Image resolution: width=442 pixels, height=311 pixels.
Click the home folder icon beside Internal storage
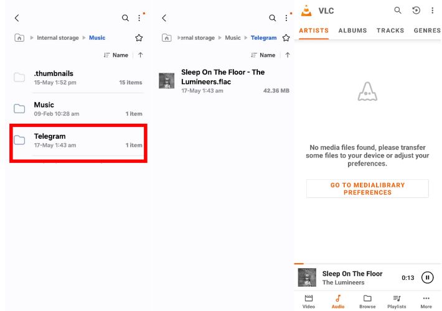click(x=19, y=38)
